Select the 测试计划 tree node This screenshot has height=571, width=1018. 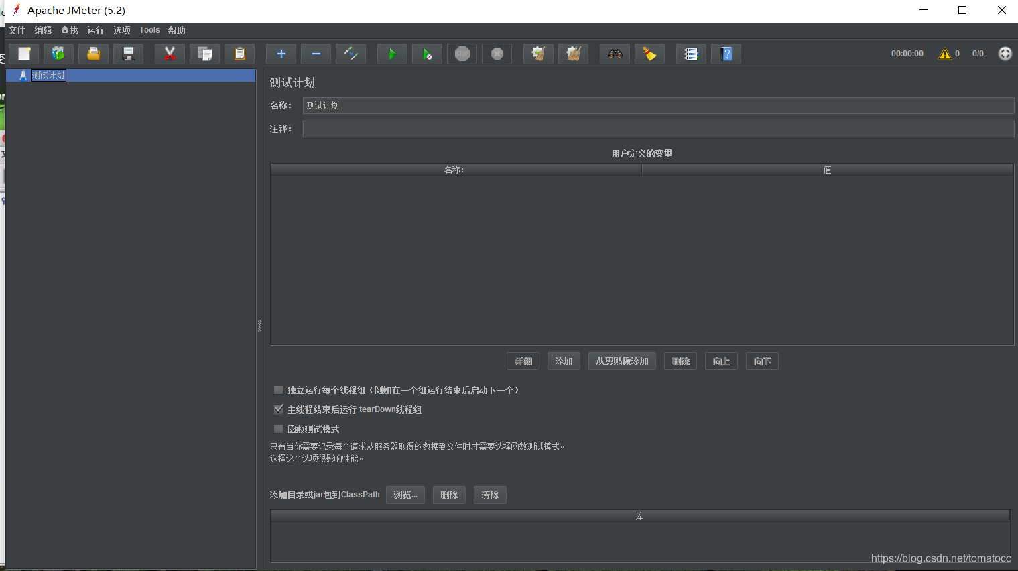pyautogui.click(x=48, y=76)
